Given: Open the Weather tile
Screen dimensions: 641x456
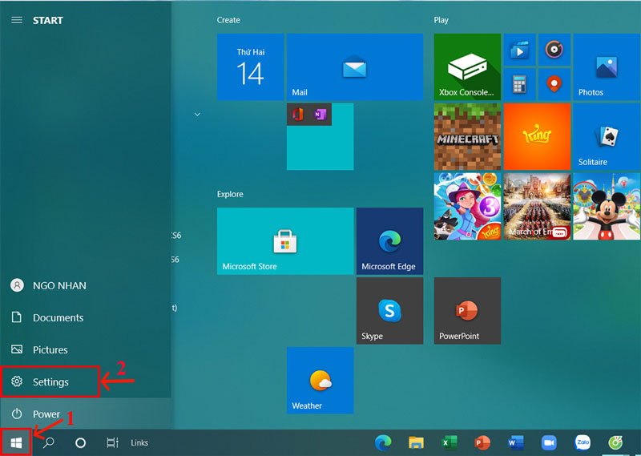Looking at the screenshot, I should pos(320,381).
